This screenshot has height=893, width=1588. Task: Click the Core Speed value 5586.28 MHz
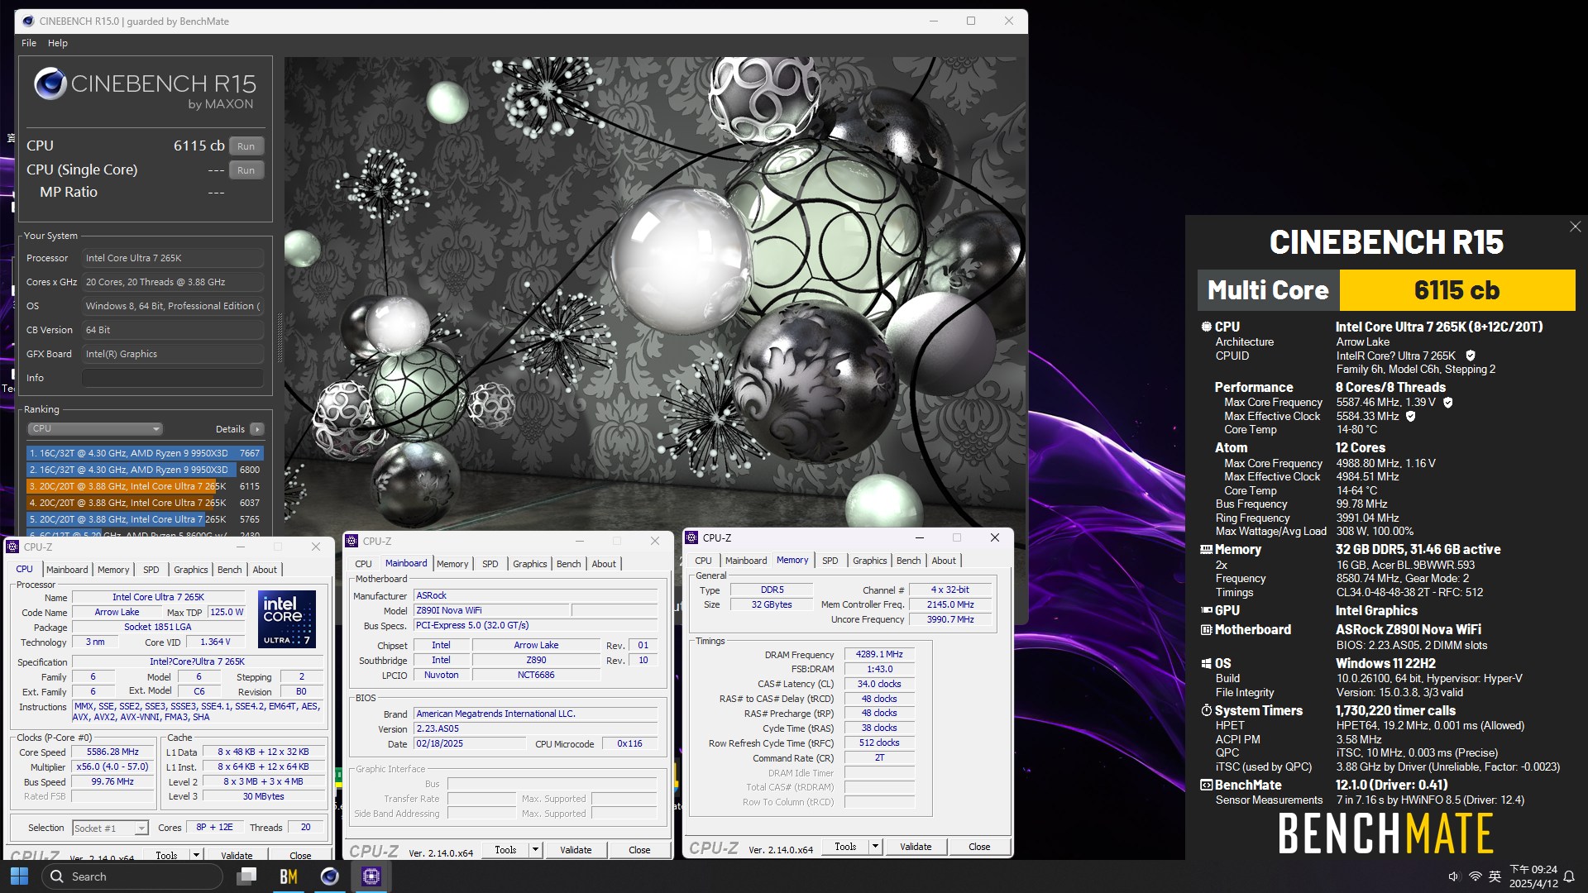pos(112,752)
